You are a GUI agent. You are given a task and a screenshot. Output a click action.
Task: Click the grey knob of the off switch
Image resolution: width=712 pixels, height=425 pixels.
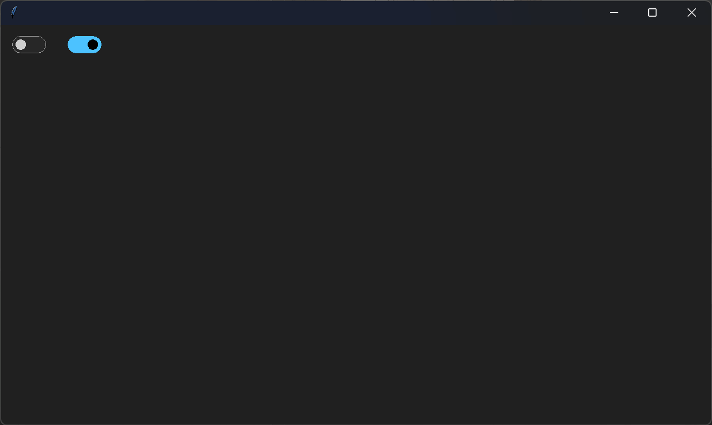pos(21,45)
